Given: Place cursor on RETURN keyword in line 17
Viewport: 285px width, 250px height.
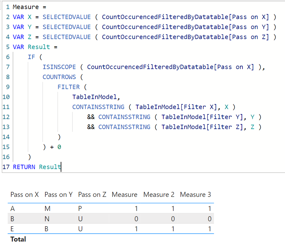Looking at the screenshot, I should pyautogui.click(x=24, y=167).
